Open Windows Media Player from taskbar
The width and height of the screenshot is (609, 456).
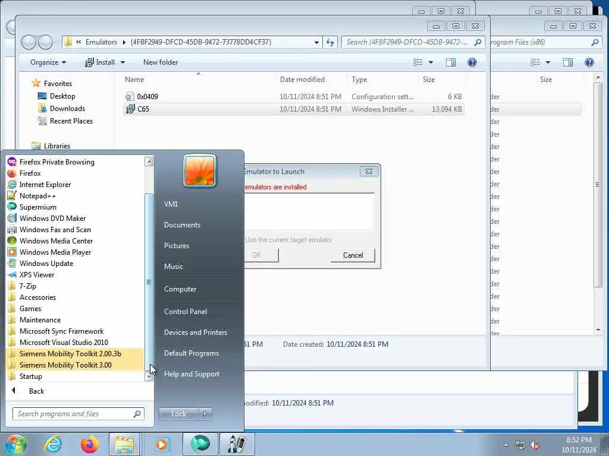[x=162, y=444]
